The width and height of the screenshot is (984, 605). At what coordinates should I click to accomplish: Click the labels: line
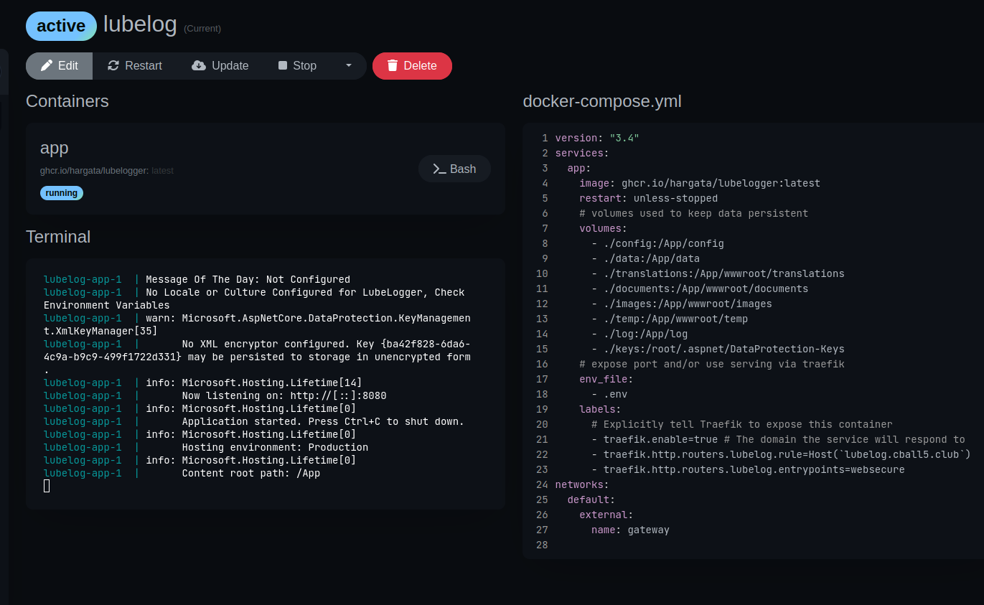[x=600, y=409]
